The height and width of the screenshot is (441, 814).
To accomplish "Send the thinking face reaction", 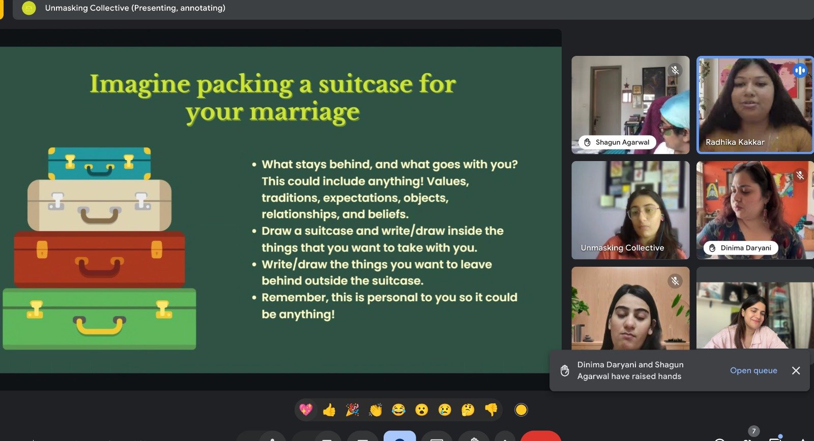I will [468, 409].
